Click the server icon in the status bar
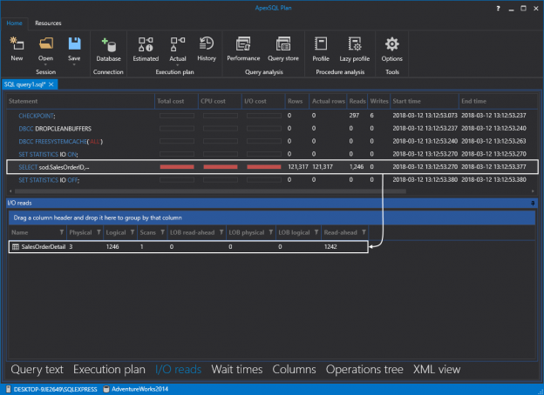This screenshot has height=395, width=544. click(9, 389)
